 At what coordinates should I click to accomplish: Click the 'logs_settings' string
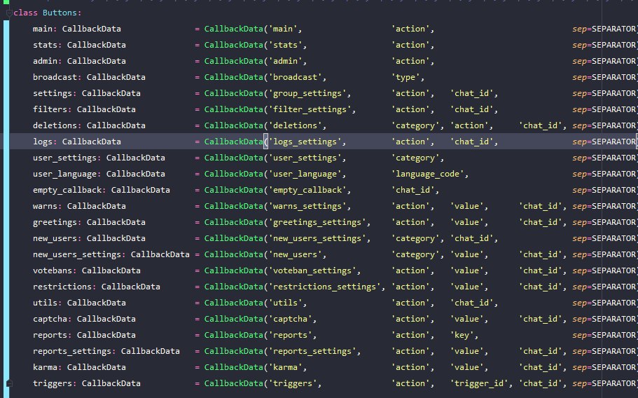(x=305, y=142)
